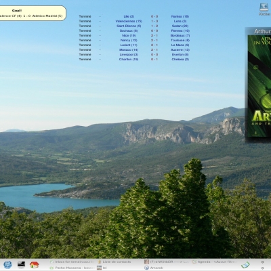Click the Monaco vs Auxerre match row
Image resolution: width=271 pixels, height=271 pixels.
coord(134,50)
